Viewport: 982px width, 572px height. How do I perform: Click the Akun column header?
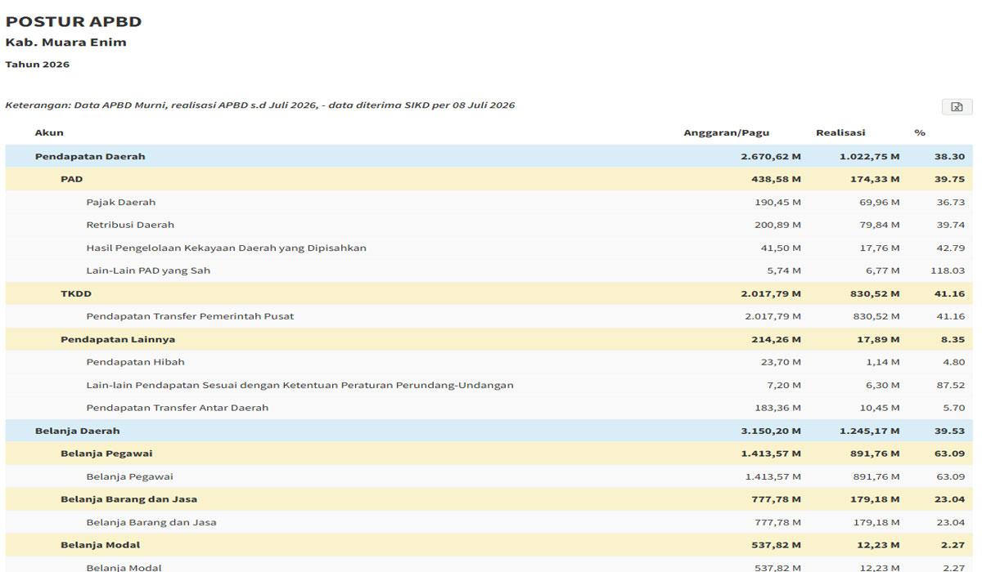point(49,133)
